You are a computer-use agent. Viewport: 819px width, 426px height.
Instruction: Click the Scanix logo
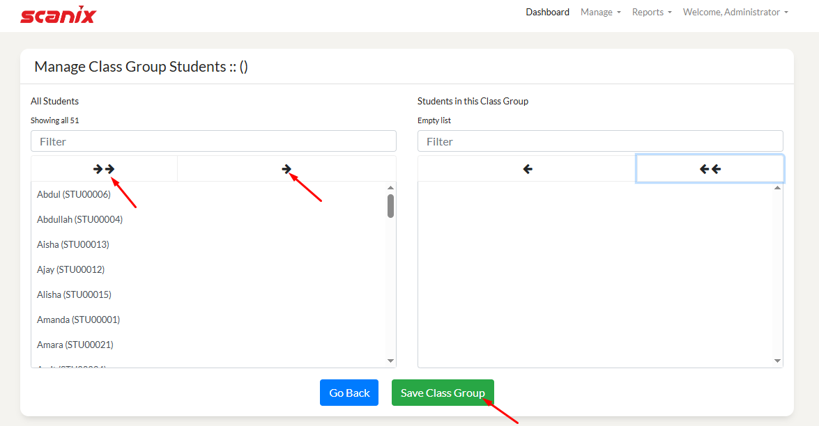tap(58, 15)
